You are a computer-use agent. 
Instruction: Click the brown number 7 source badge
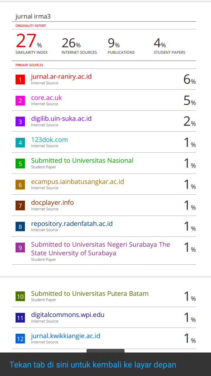tap(20, 206)
